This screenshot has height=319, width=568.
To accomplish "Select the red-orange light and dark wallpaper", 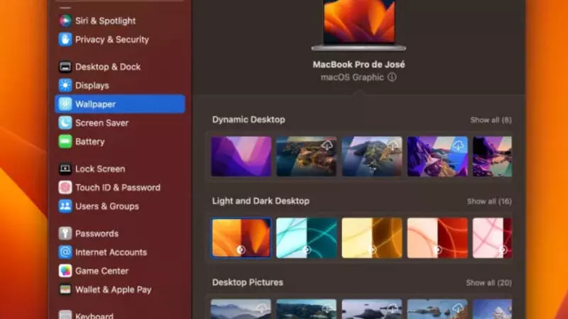I will click(x=437, y=237).
